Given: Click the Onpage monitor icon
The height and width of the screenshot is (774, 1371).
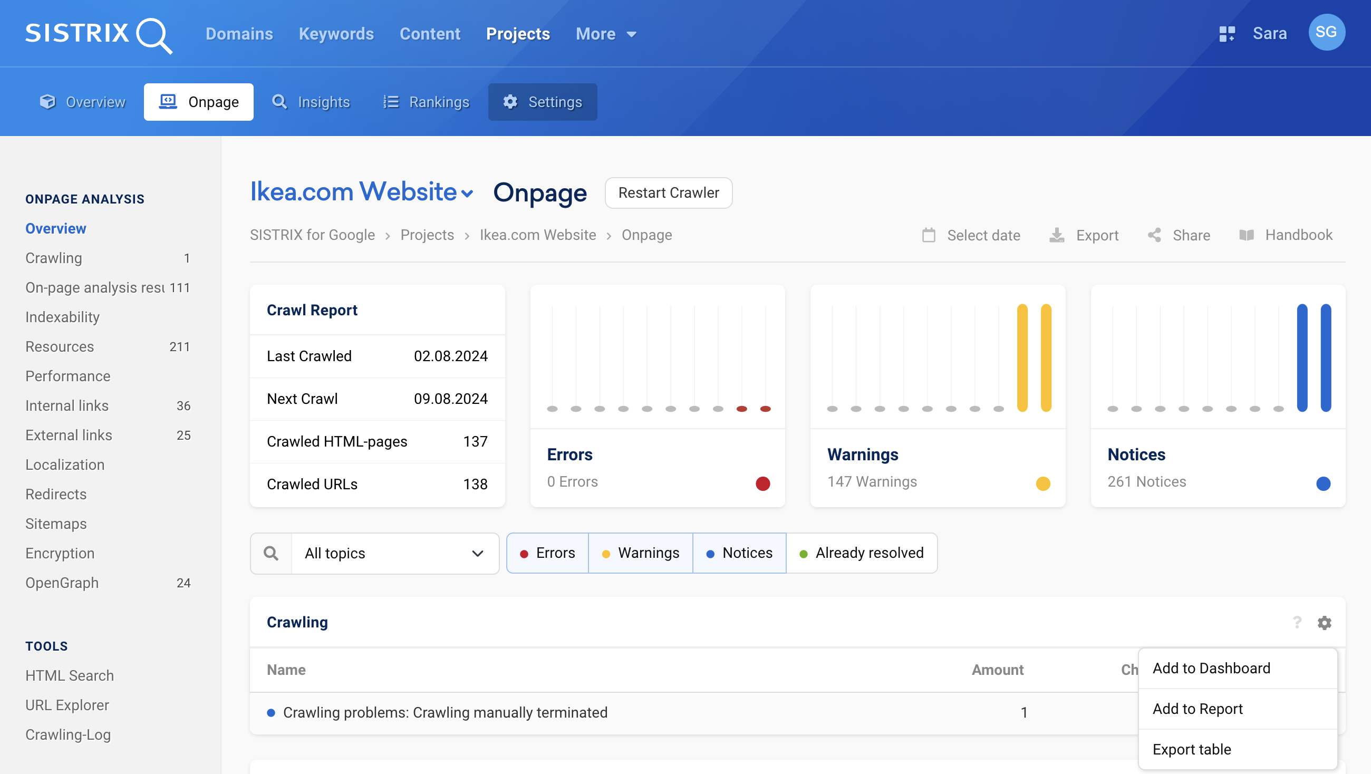Looking at the screenshot, I should point(168,102).
